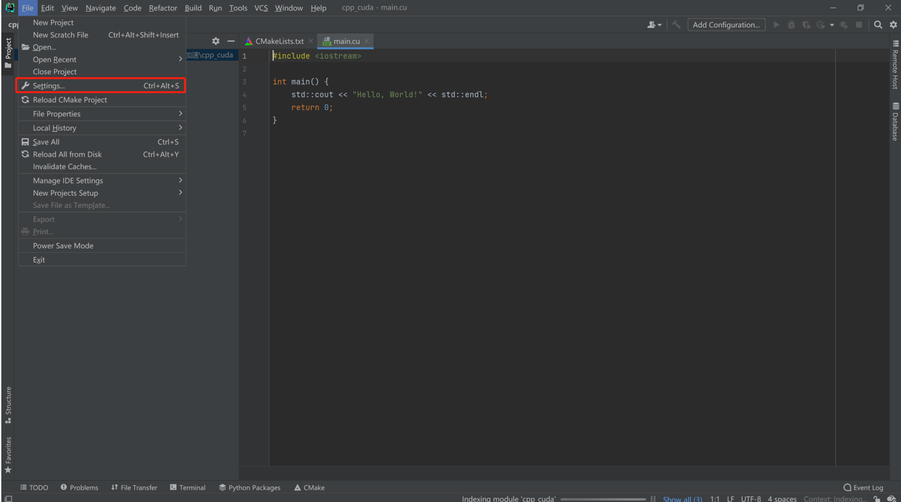This screenshot has height=502, width=901.
Task: Select New Scratch File menu item
Action: [102, 35]
